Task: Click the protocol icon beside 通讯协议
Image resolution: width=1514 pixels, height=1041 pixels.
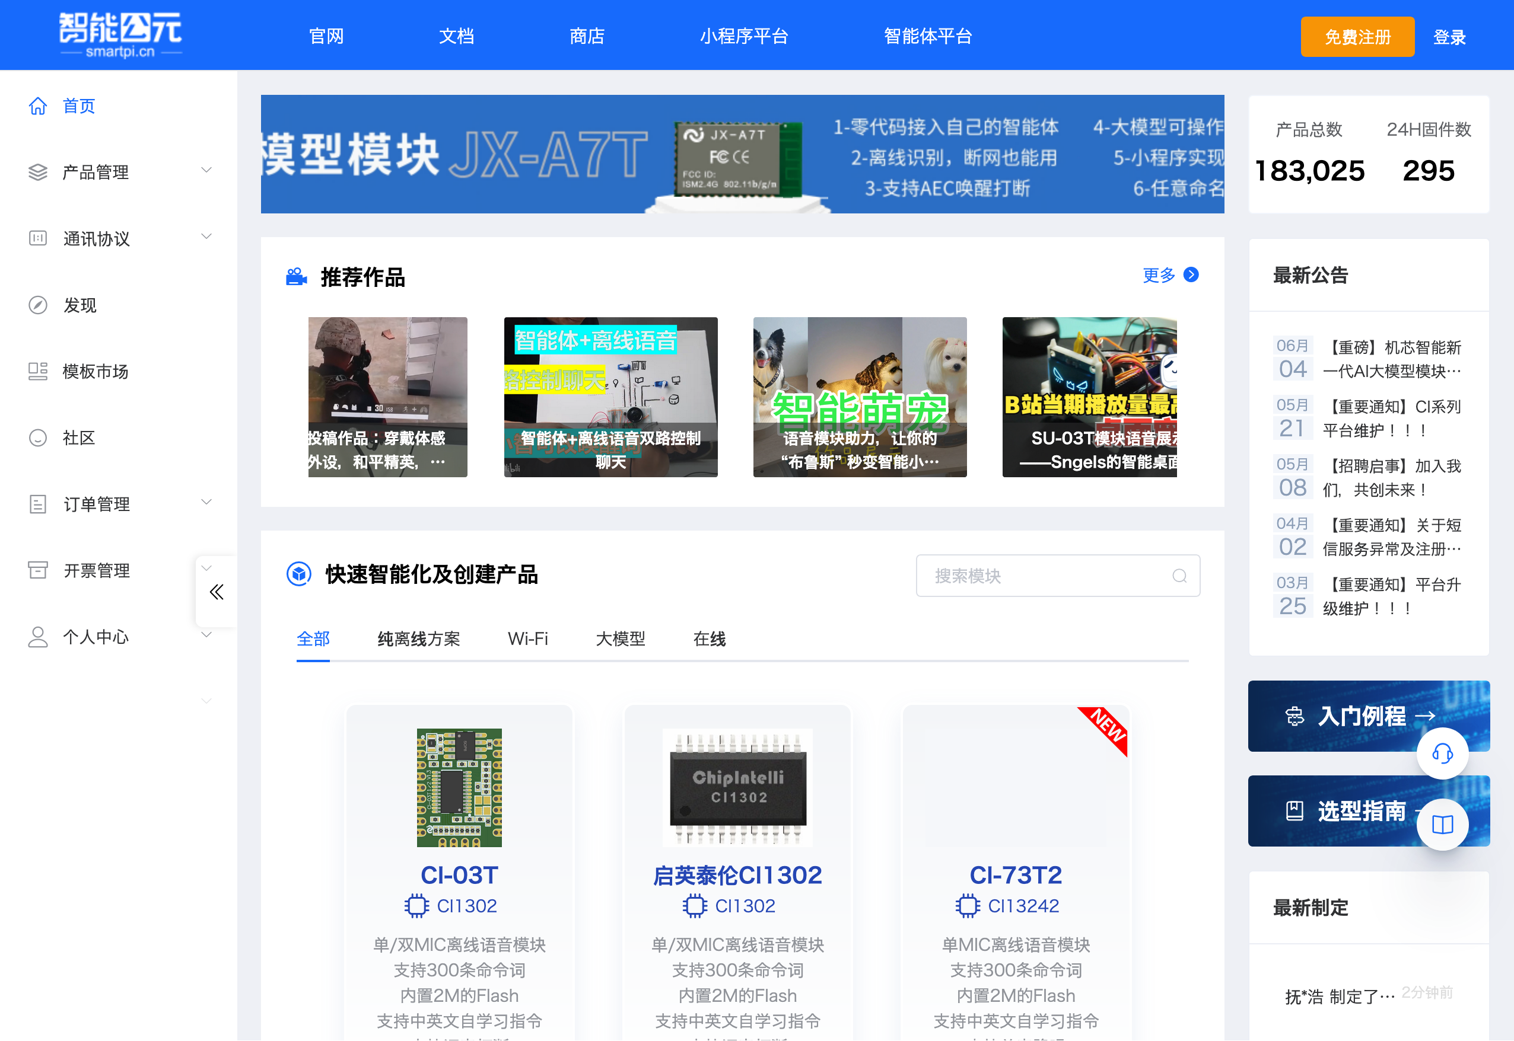Action: point(38,238)
